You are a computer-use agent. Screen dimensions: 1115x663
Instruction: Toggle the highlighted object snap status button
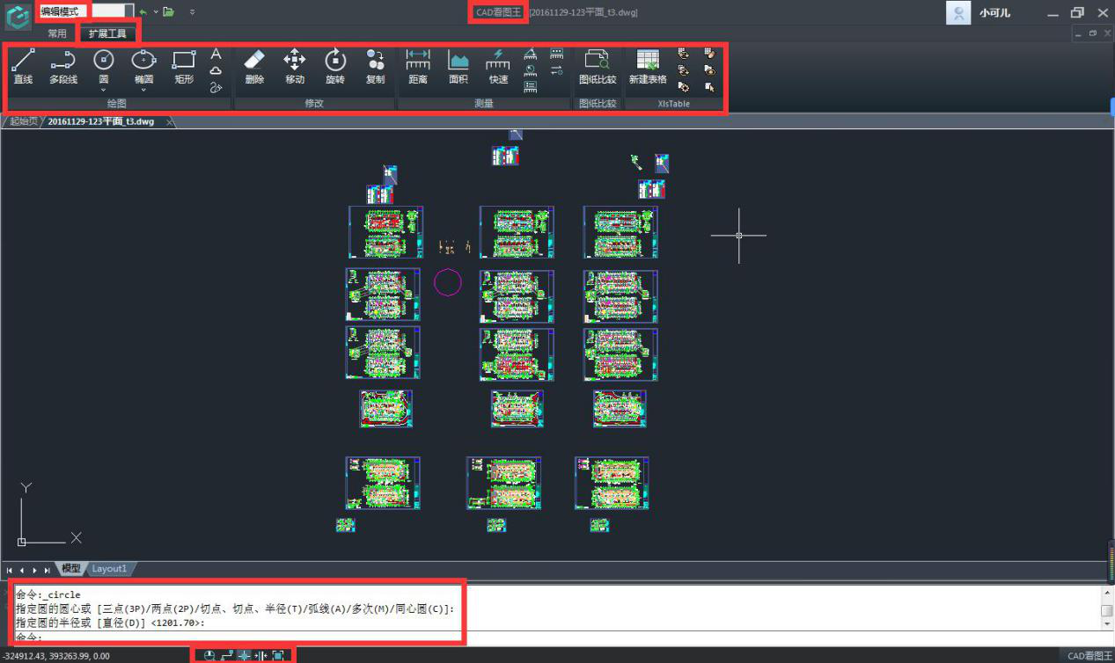[x=245, y=656]
